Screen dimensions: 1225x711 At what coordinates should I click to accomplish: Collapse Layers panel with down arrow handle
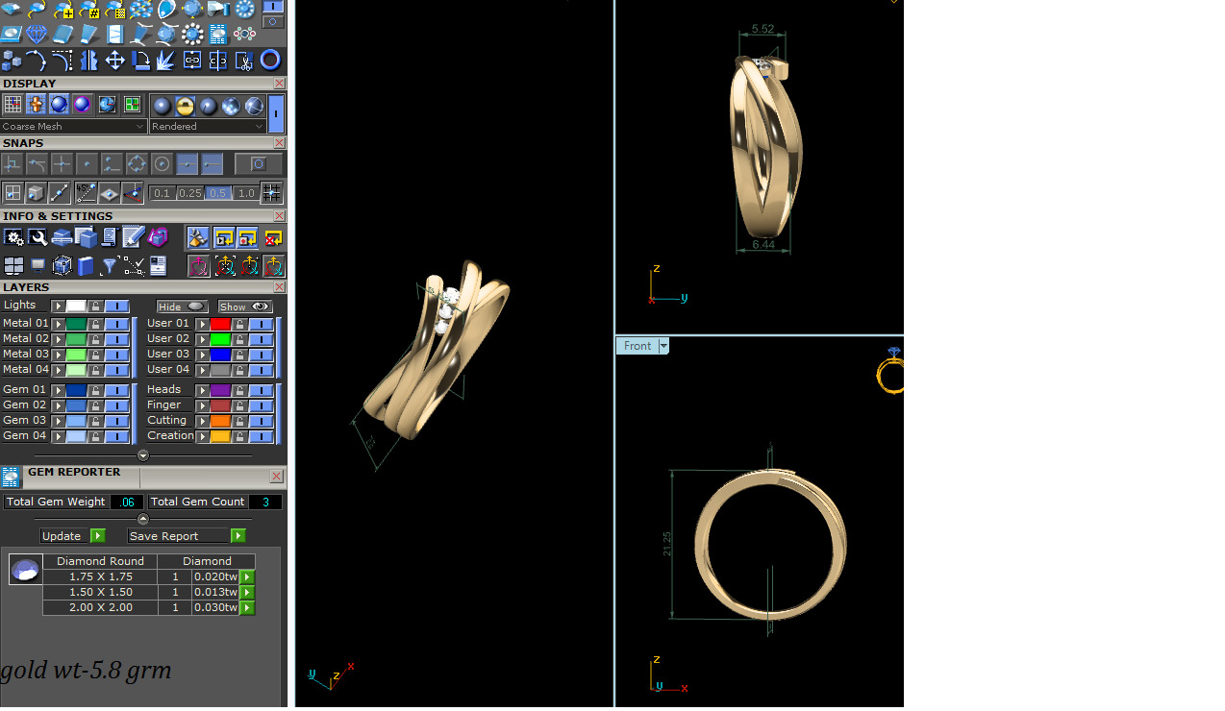(143, 455)
